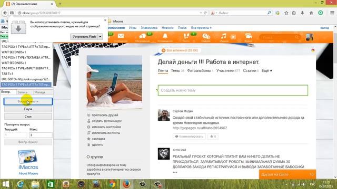337x189 pixels.
Task: Reload the page with refresh icon
Action: click(x=205, y=13)
